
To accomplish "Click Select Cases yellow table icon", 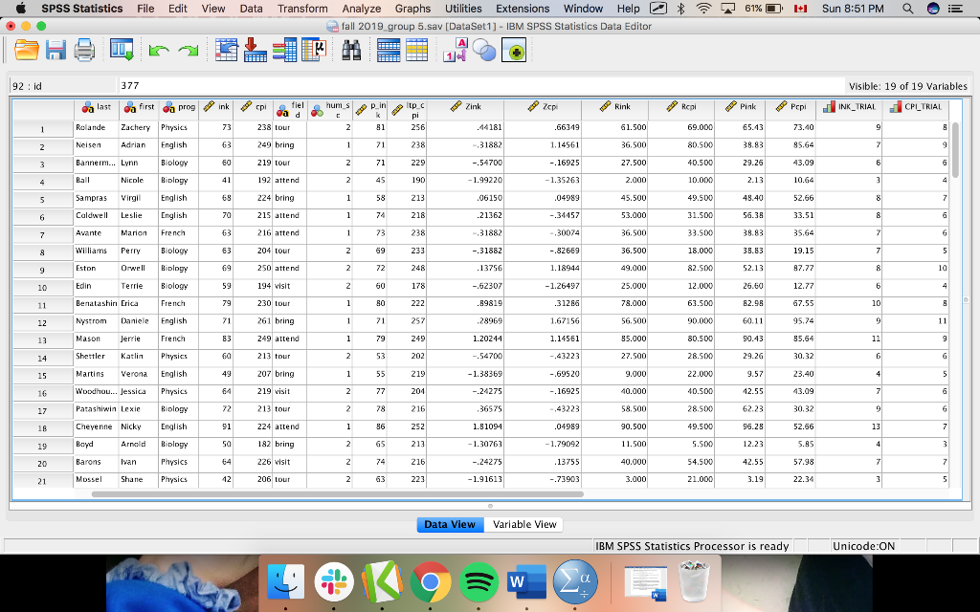I will tap(417, 50).
